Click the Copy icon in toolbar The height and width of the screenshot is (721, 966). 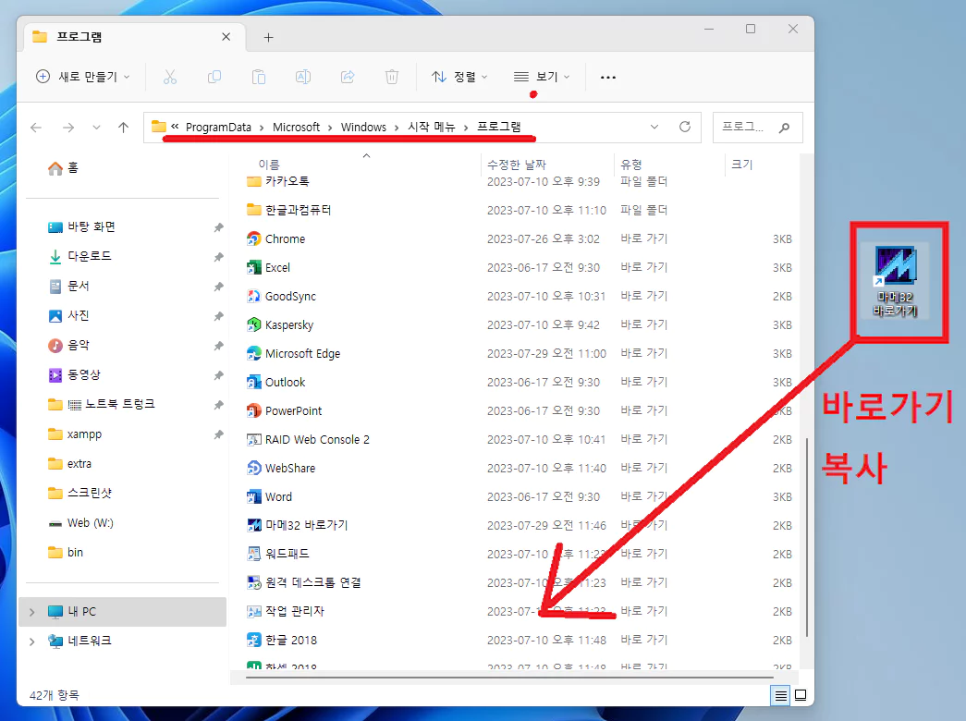(214, 77)
